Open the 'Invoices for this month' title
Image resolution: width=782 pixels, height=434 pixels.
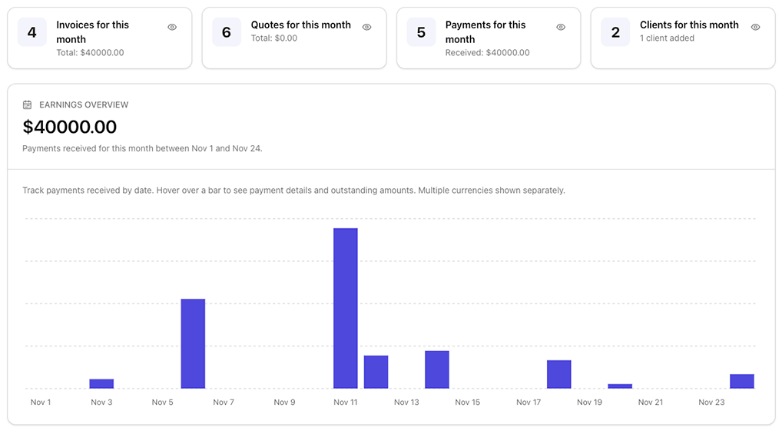click(92, 31)
